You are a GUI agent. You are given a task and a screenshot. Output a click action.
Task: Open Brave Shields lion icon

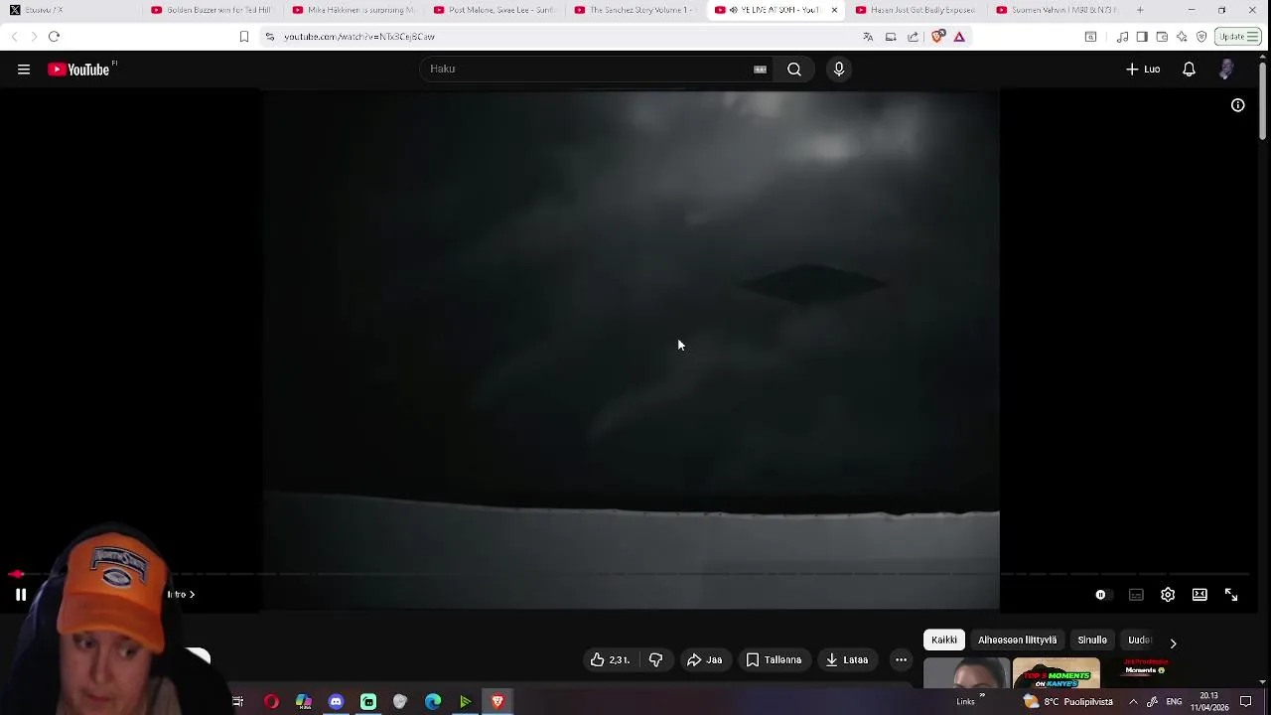[937, 37]
